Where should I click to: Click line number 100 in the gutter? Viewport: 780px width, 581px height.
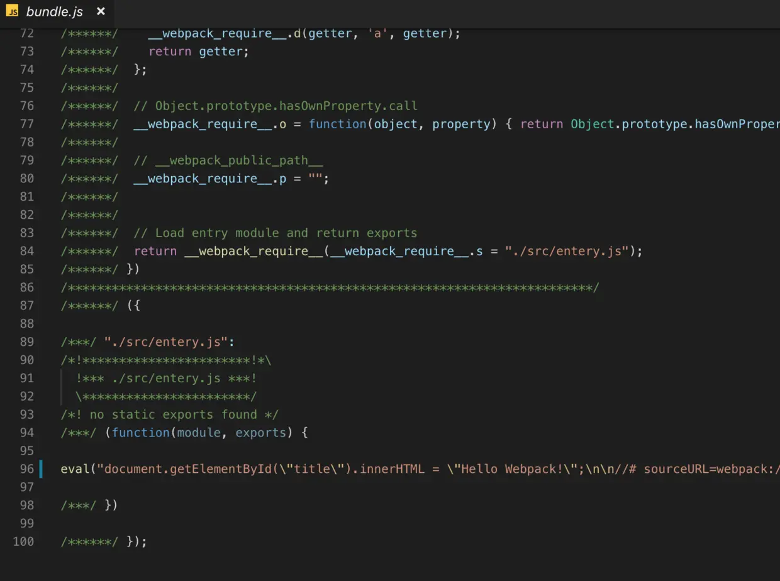pos(23,541)
